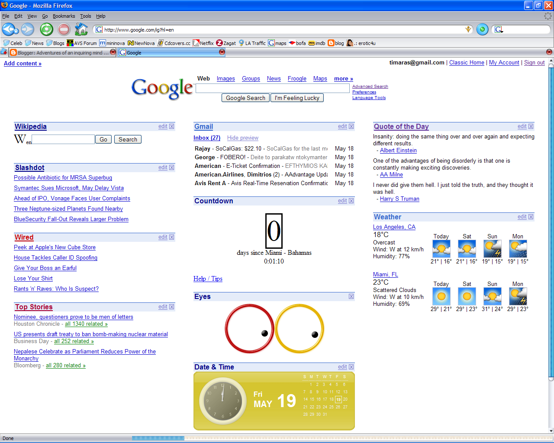Expand the 'more »' Google services link
Image resolution: width=554 pixels, height=443 pixels.
(344, 79)
